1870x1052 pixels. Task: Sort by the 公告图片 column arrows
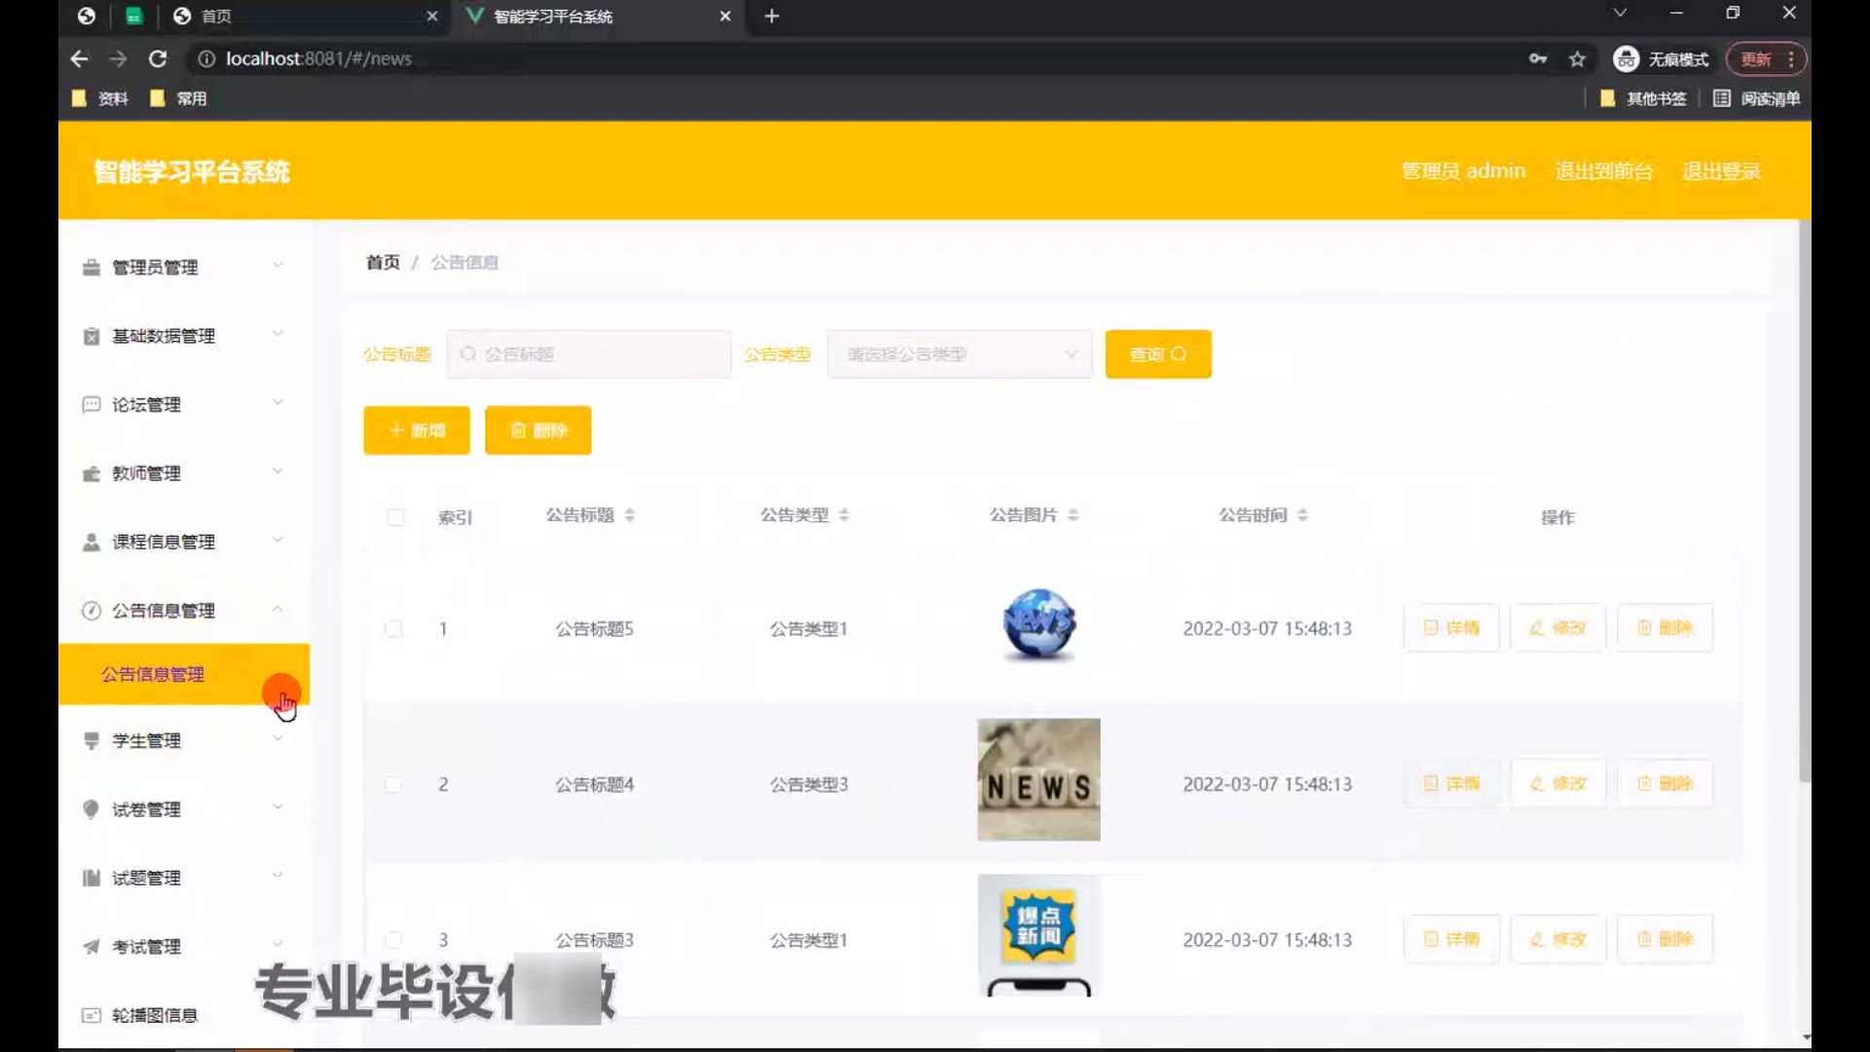tap(1073, 515)
